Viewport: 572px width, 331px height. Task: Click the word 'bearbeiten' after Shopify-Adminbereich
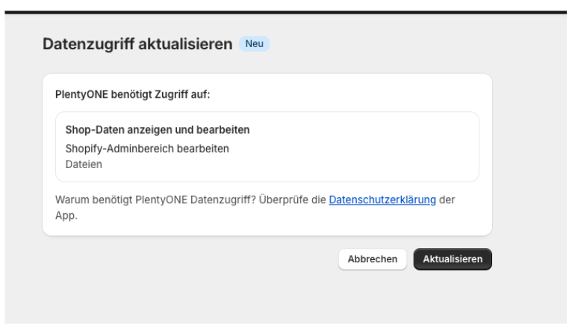pyautogui.click(x=203, y=149)
